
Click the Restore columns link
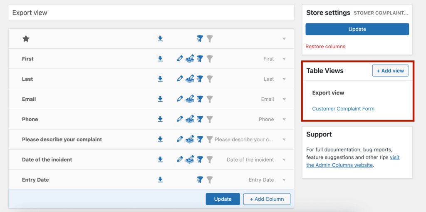pos(325,47)
